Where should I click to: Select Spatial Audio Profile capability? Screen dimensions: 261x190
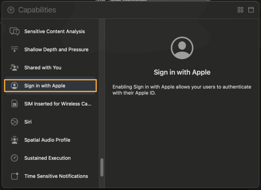[x=50, y=140]
